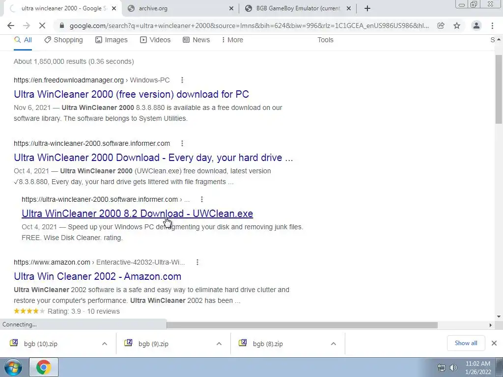Close the downloads bar
The height and width of the screenshot is (377, 503).
[494, 343]
